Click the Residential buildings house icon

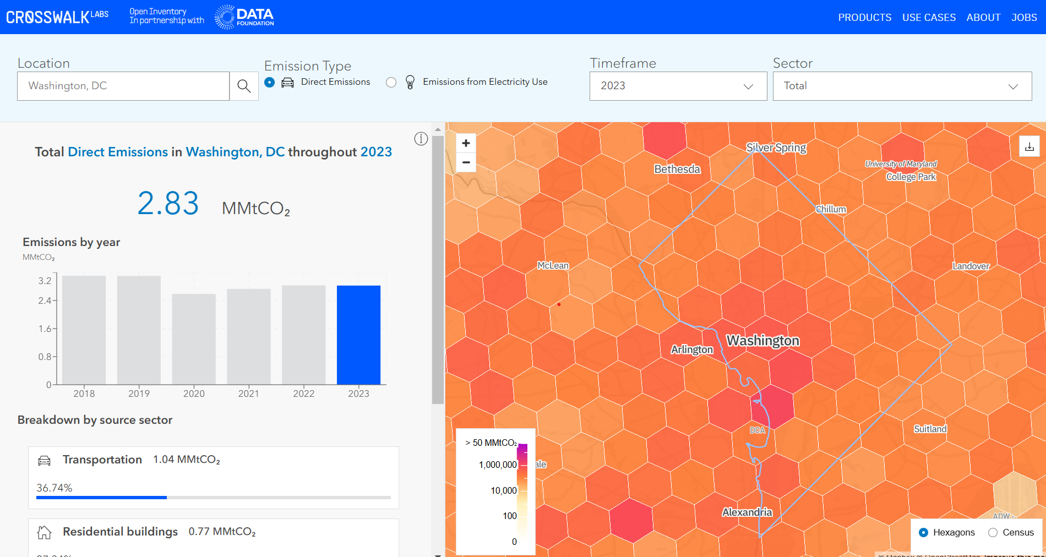[x=44, y=532]
